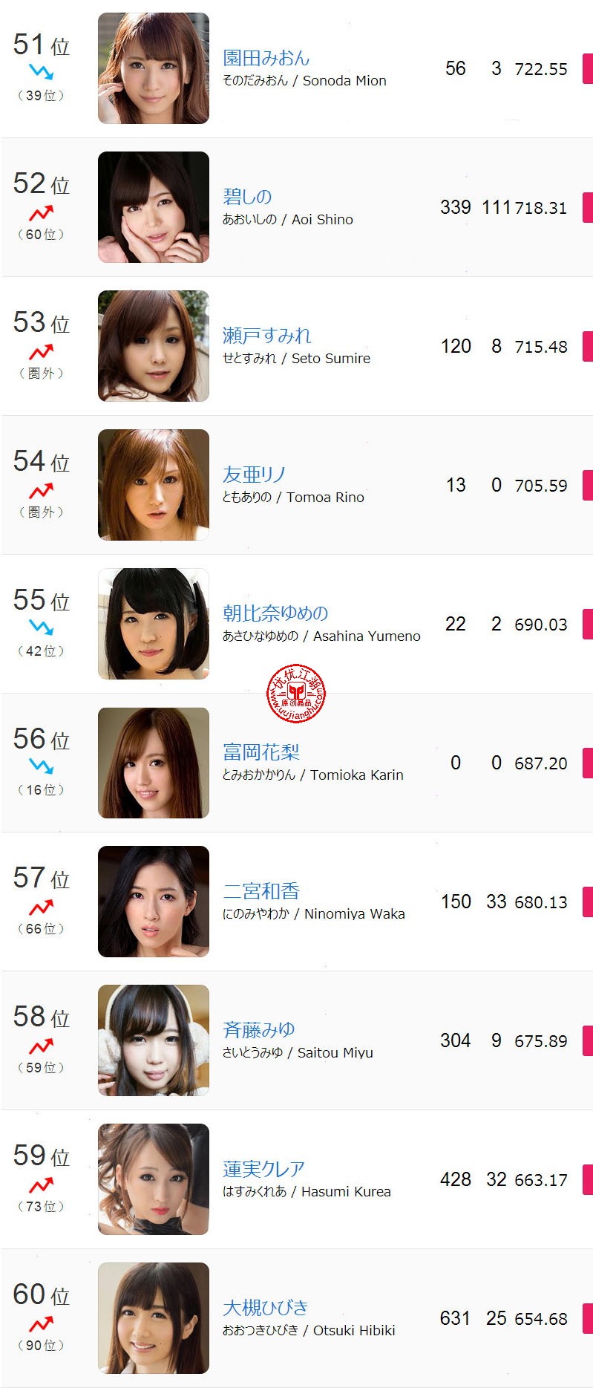
Task: Click the thumbnail photo at rank 55
Action: pos(154,624)
